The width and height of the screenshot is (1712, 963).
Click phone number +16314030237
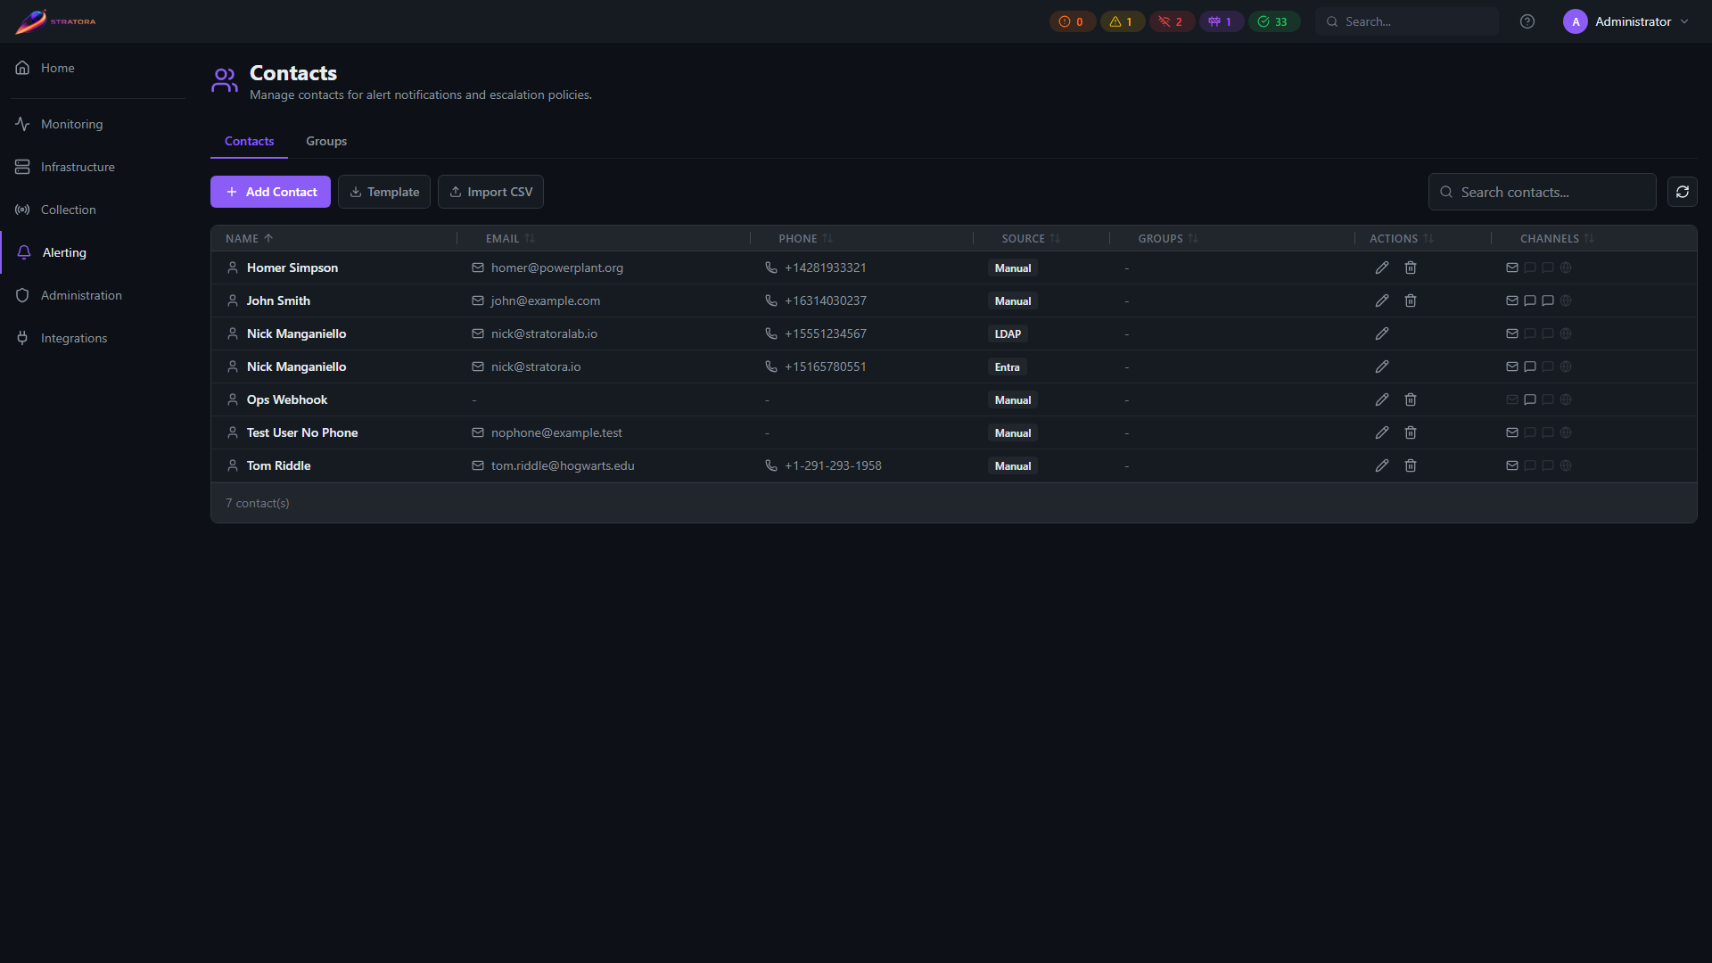pos(826,300)
